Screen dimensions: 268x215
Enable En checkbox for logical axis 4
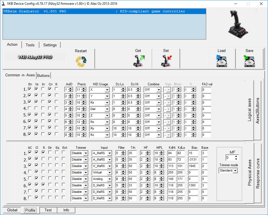coord(29,108)
